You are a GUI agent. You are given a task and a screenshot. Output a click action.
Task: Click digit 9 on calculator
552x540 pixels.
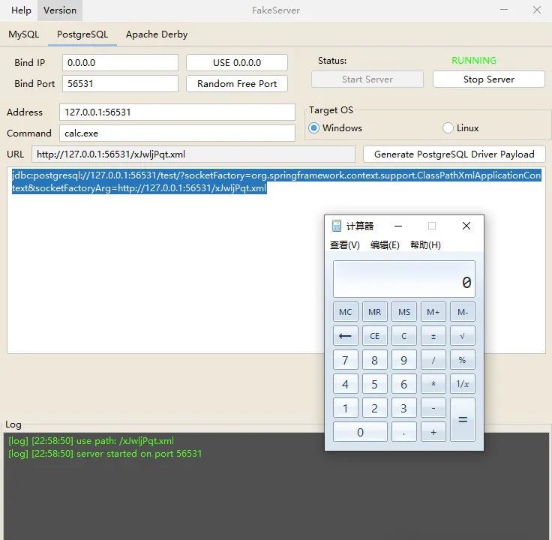pyautogui.click(x=404, y=360)
